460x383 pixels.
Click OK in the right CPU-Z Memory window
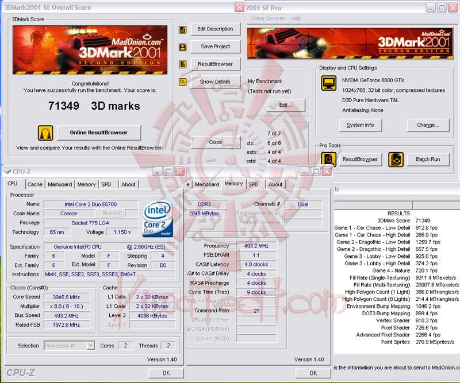313,373
